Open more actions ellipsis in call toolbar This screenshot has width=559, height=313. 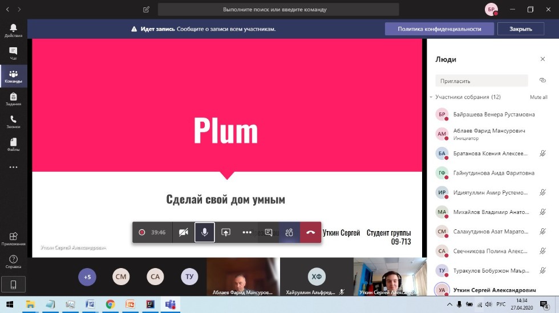click(x=247, y=232)
